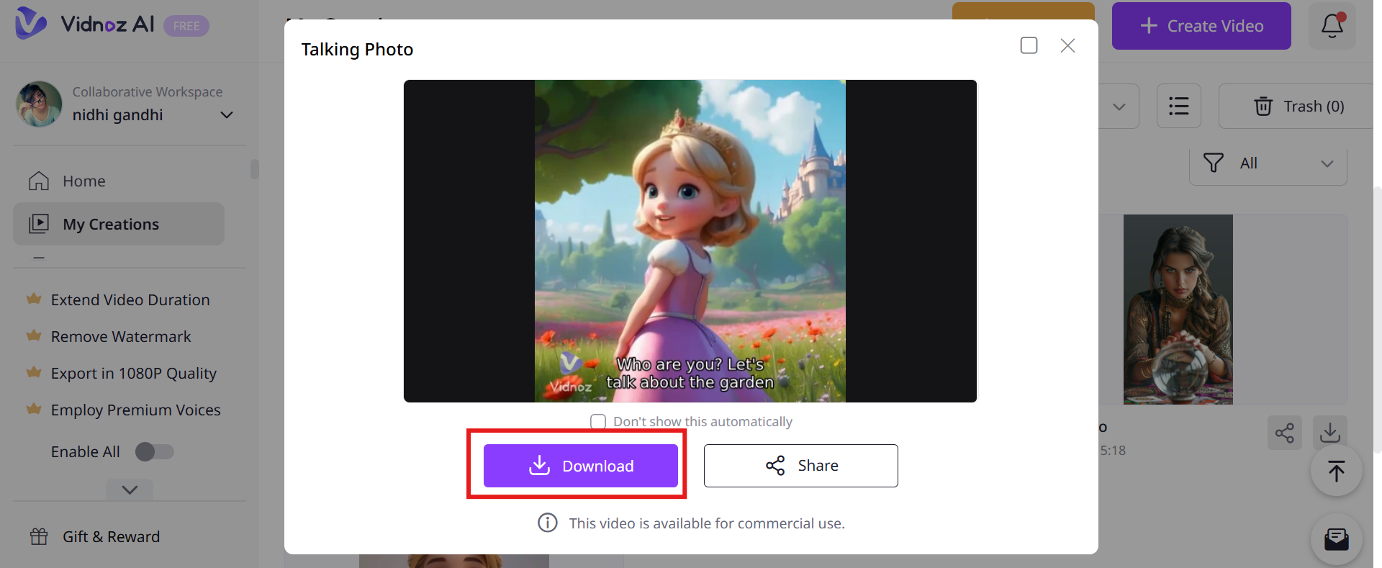Click the back-to-top arrow button
This screenshot has height=568, width=1382.
coord(1337,472)
